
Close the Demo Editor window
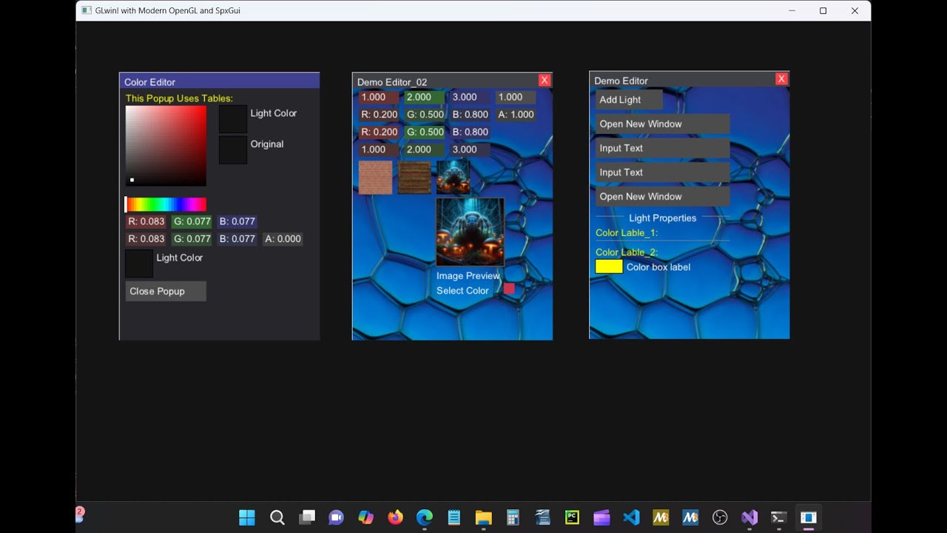pyautogui.click(x=781, y=78)
